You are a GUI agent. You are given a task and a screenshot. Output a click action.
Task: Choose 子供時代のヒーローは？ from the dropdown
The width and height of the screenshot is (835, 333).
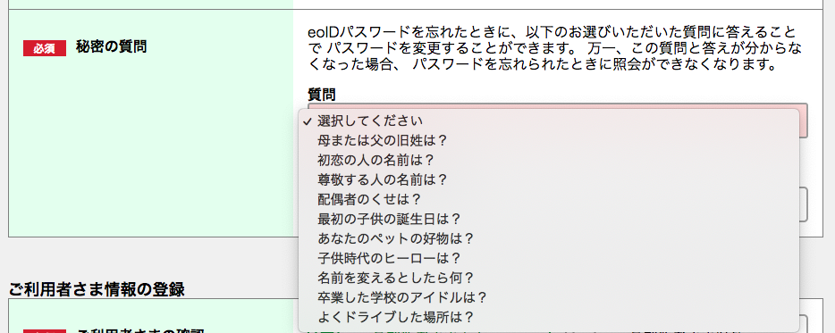tap(549, 259)
